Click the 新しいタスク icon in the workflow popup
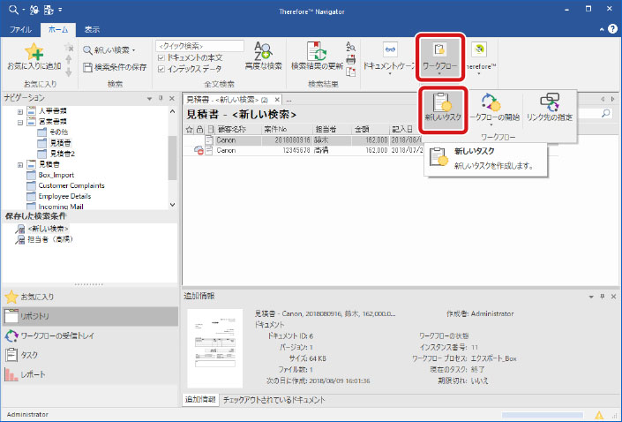 [x=442, y=106]
